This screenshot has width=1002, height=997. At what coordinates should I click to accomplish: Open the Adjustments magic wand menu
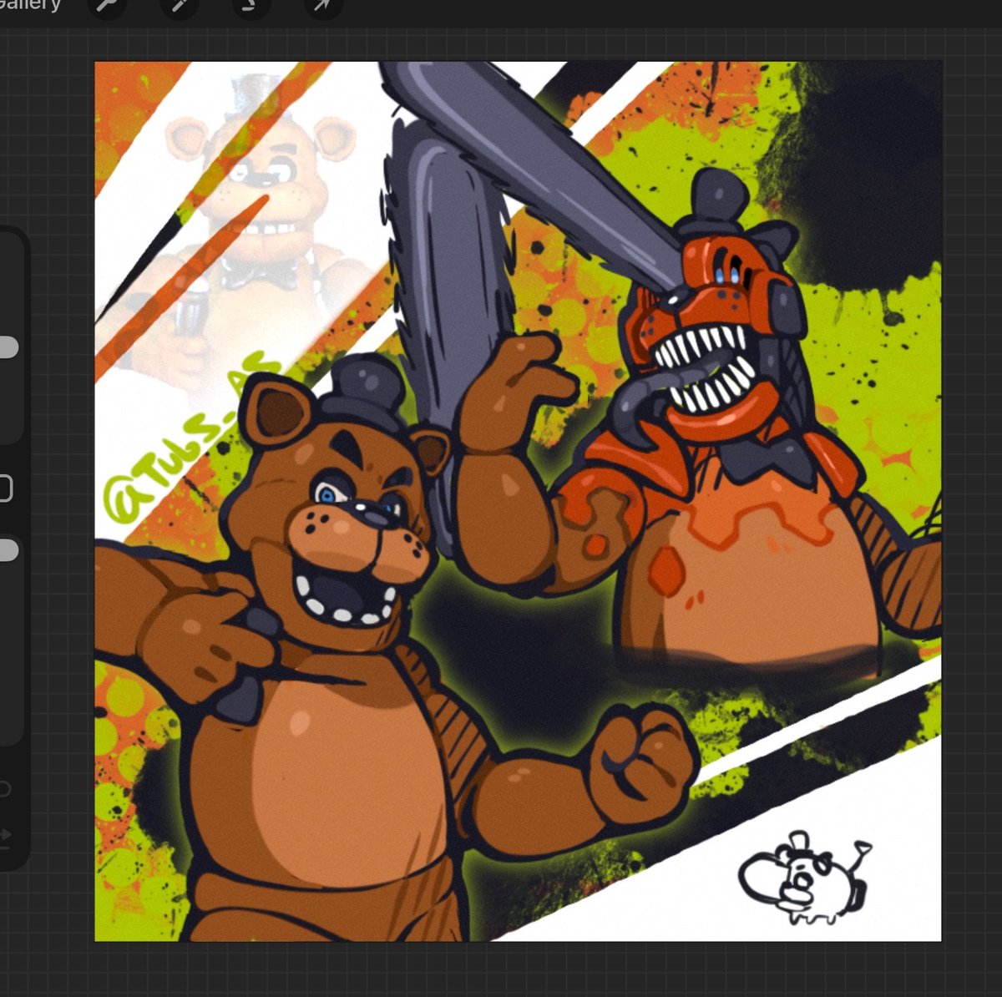pyautogui.click(x=178, y=6)
